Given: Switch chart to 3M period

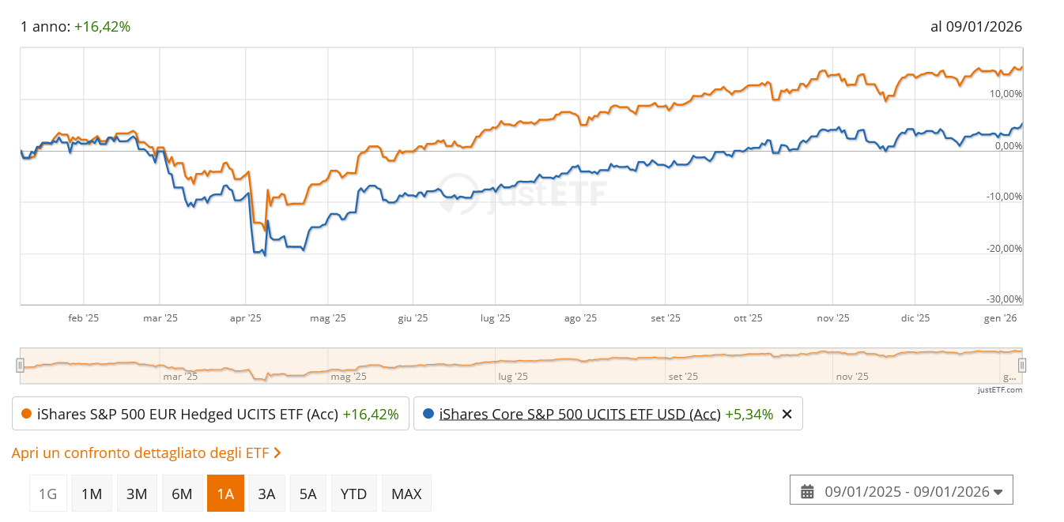Looking at the screenshot, I should tap(137, 494).
